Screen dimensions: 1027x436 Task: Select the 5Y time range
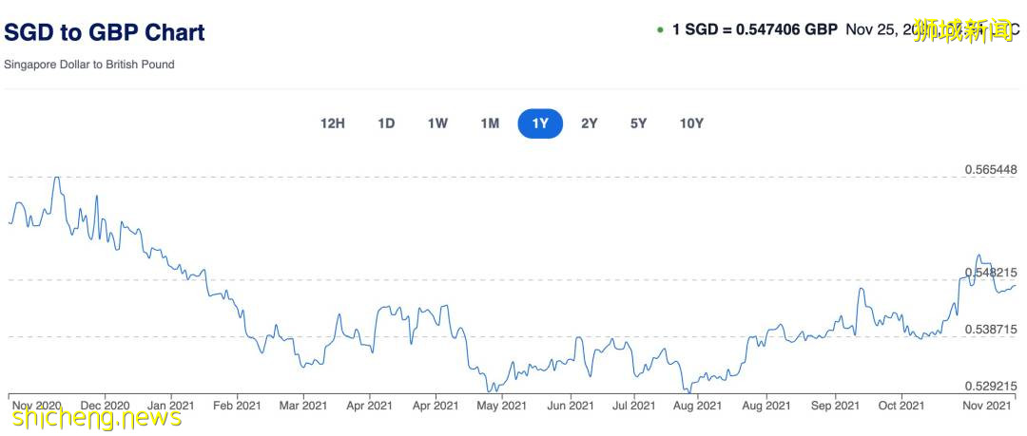[638, 123]
